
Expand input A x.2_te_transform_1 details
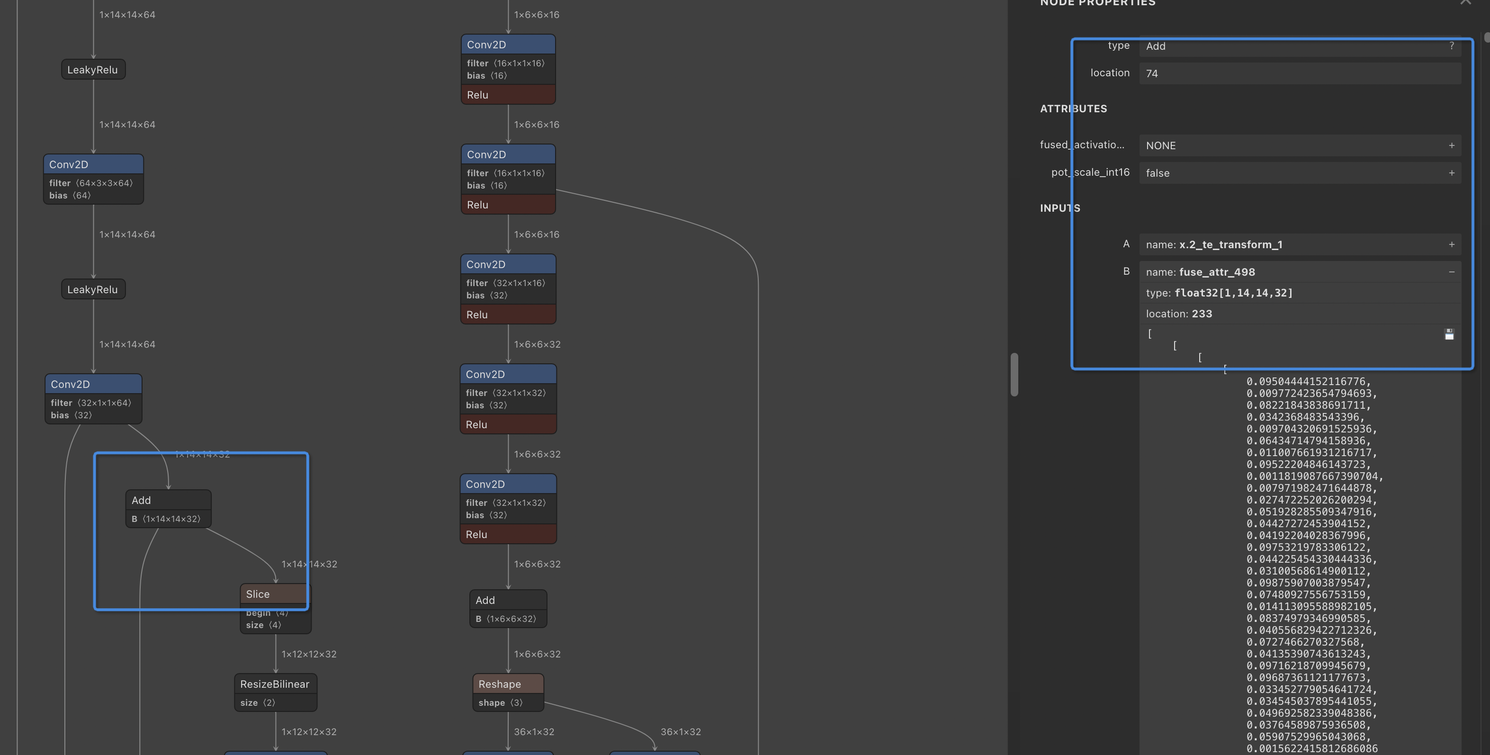coord(1451,245)
